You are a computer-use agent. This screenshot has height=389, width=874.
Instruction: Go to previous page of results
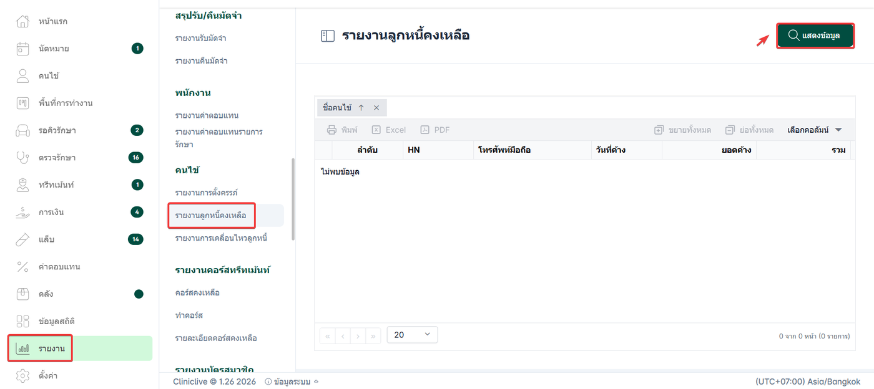pyautogui.click(x=343, y=335)
